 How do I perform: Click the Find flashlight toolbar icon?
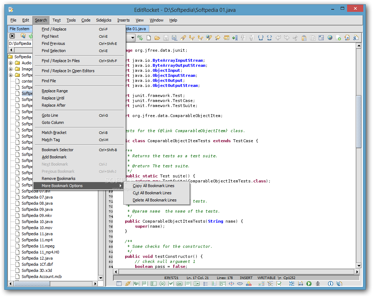pyautogui.click(x=183, y=38)
